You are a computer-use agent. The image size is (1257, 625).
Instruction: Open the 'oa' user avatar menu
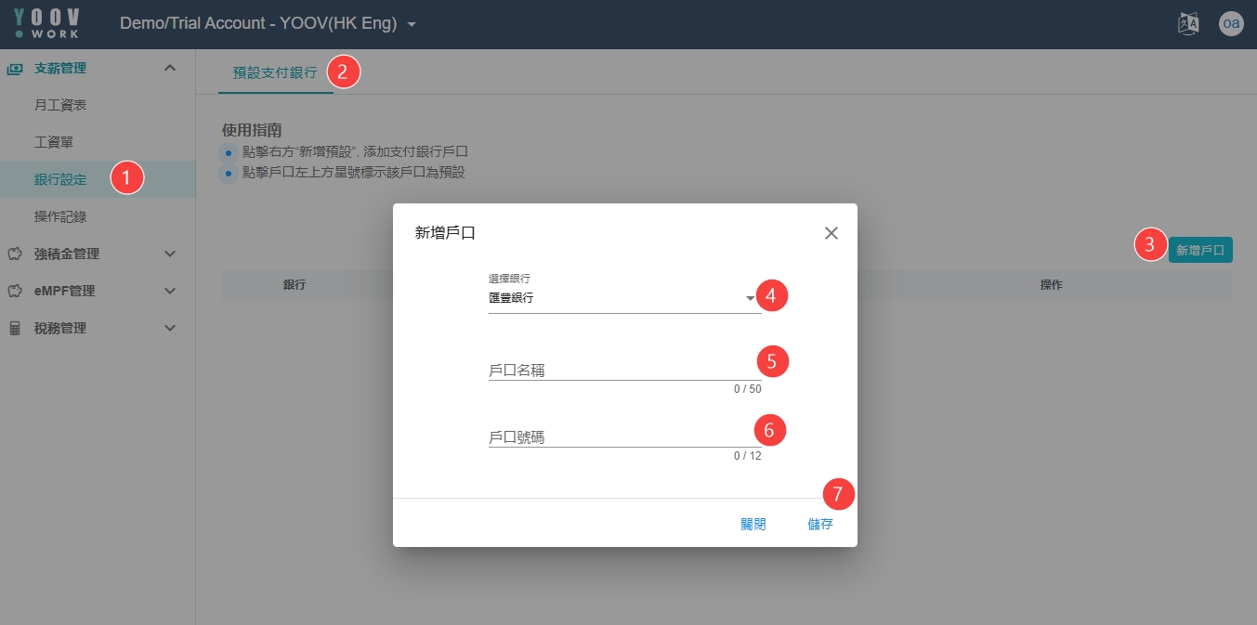[1231, 24]
